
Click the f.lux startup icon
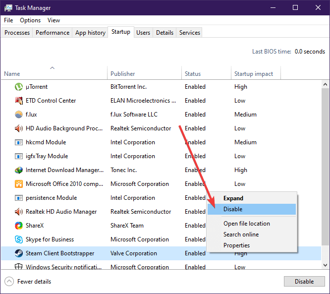[x=19, y=115]
